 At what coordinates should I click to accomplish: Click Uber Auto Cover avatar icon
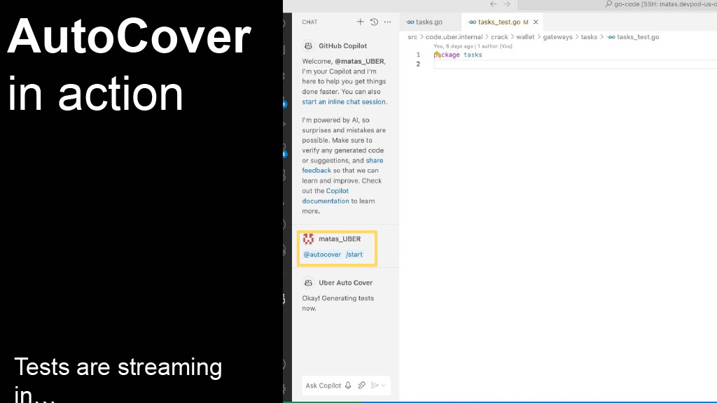308,283
